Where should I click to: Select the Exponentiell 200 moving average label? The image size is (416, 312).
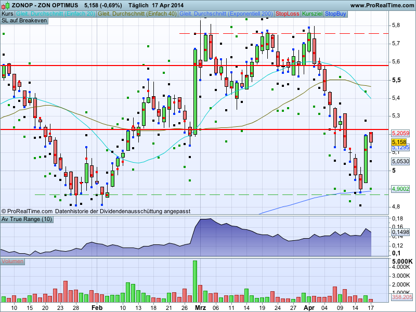click(x=226, y=14)
